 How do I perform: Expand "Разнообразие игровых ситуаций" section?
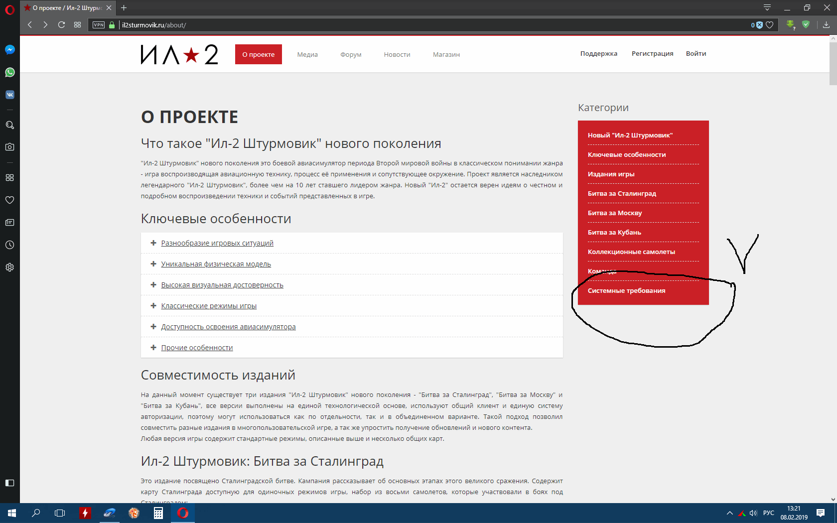coord(217,243)
